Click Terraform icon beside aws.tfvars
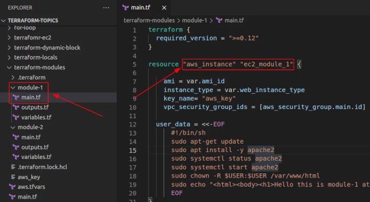 12,187
